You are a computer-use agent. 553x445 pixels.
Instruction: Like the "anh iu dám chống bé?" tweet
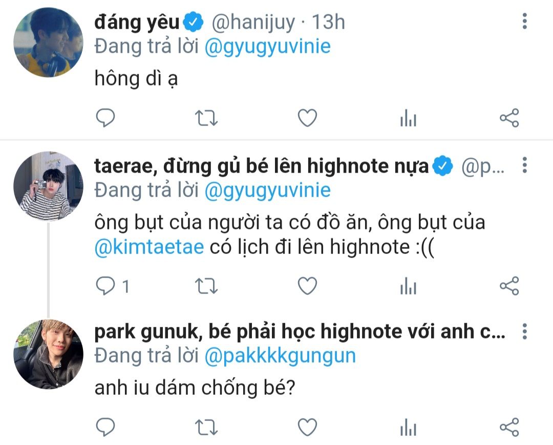tap(307, 428)
